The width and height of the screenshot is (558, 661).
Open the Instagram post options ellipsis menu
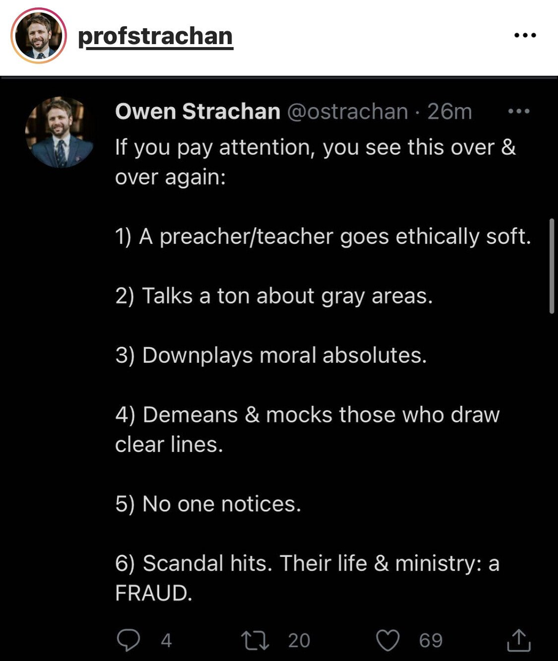coord(524,35)
